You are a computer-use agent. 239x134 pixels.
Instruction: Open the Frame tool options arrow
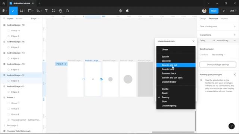click(24, 11)
